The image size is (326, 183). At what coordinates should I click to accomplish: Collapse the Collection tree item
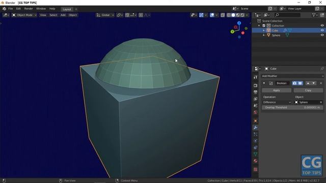pyautogui.click(x=259, y=26)
